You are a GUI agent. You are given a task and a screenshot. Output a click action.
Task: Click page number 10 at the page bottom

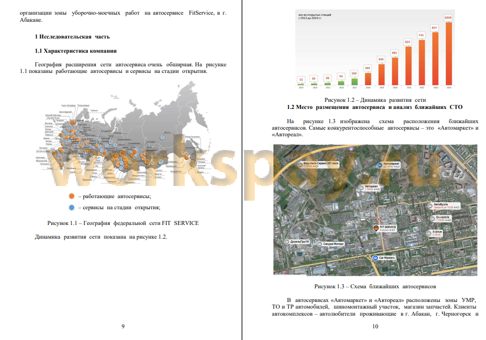tap(375, 326)
